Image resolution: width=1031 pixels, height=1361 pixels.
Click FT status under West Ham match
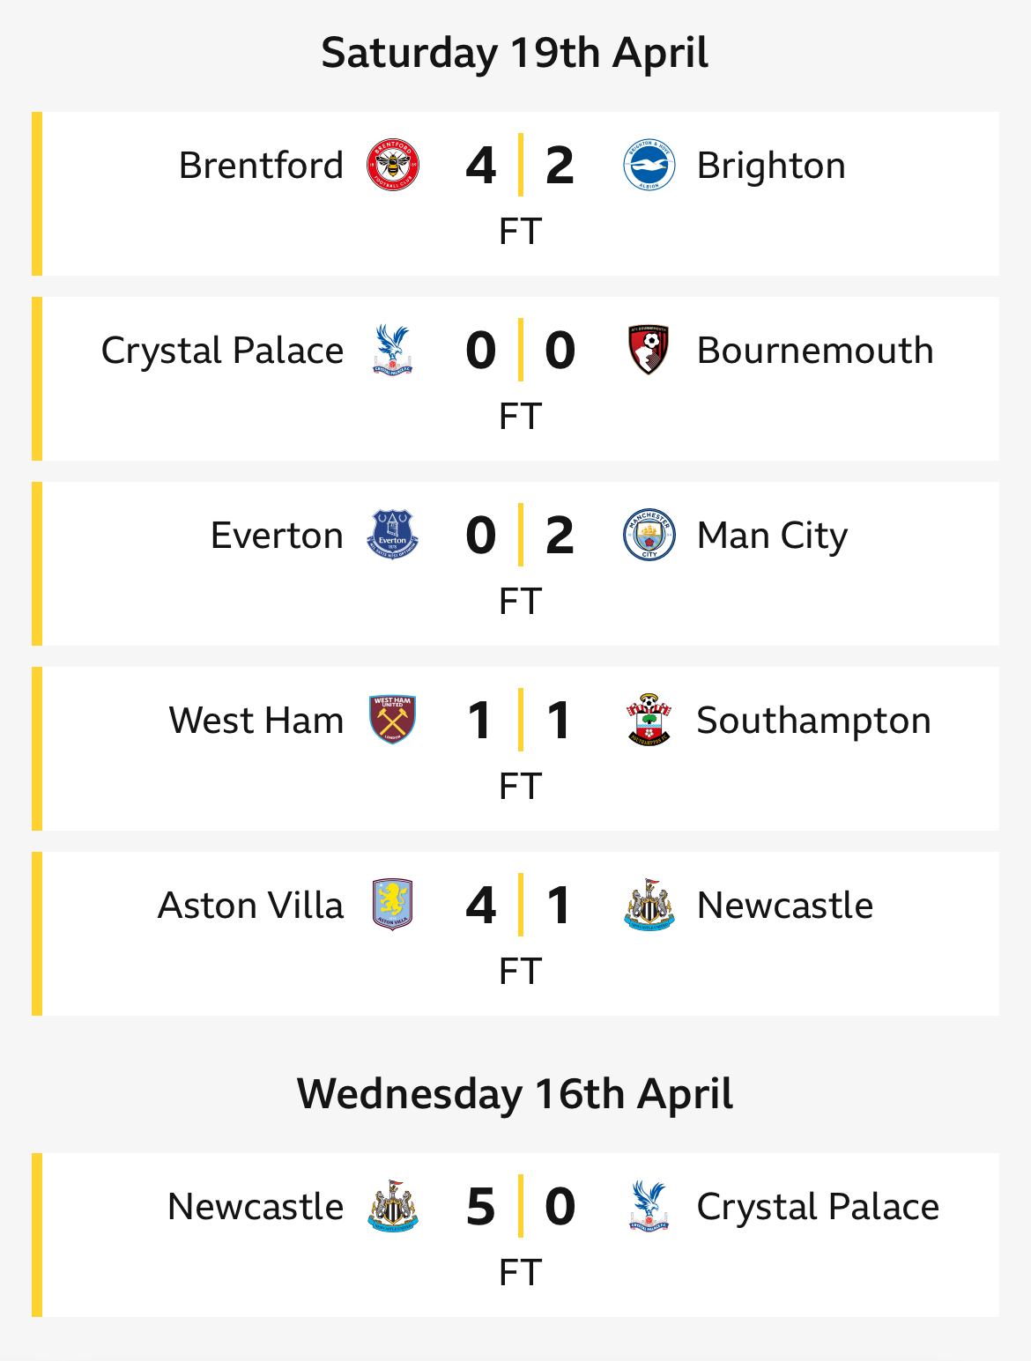(520, 787)
